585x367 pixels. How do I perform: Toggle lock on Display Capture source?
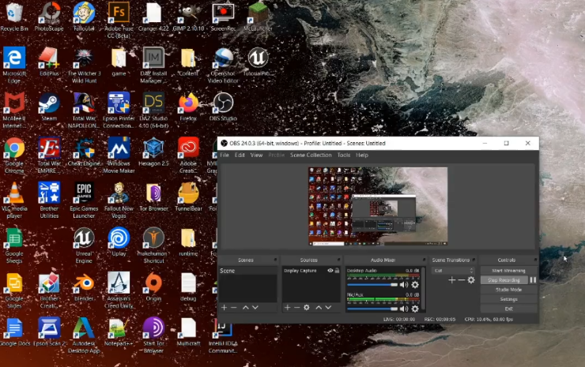(338, 271)
